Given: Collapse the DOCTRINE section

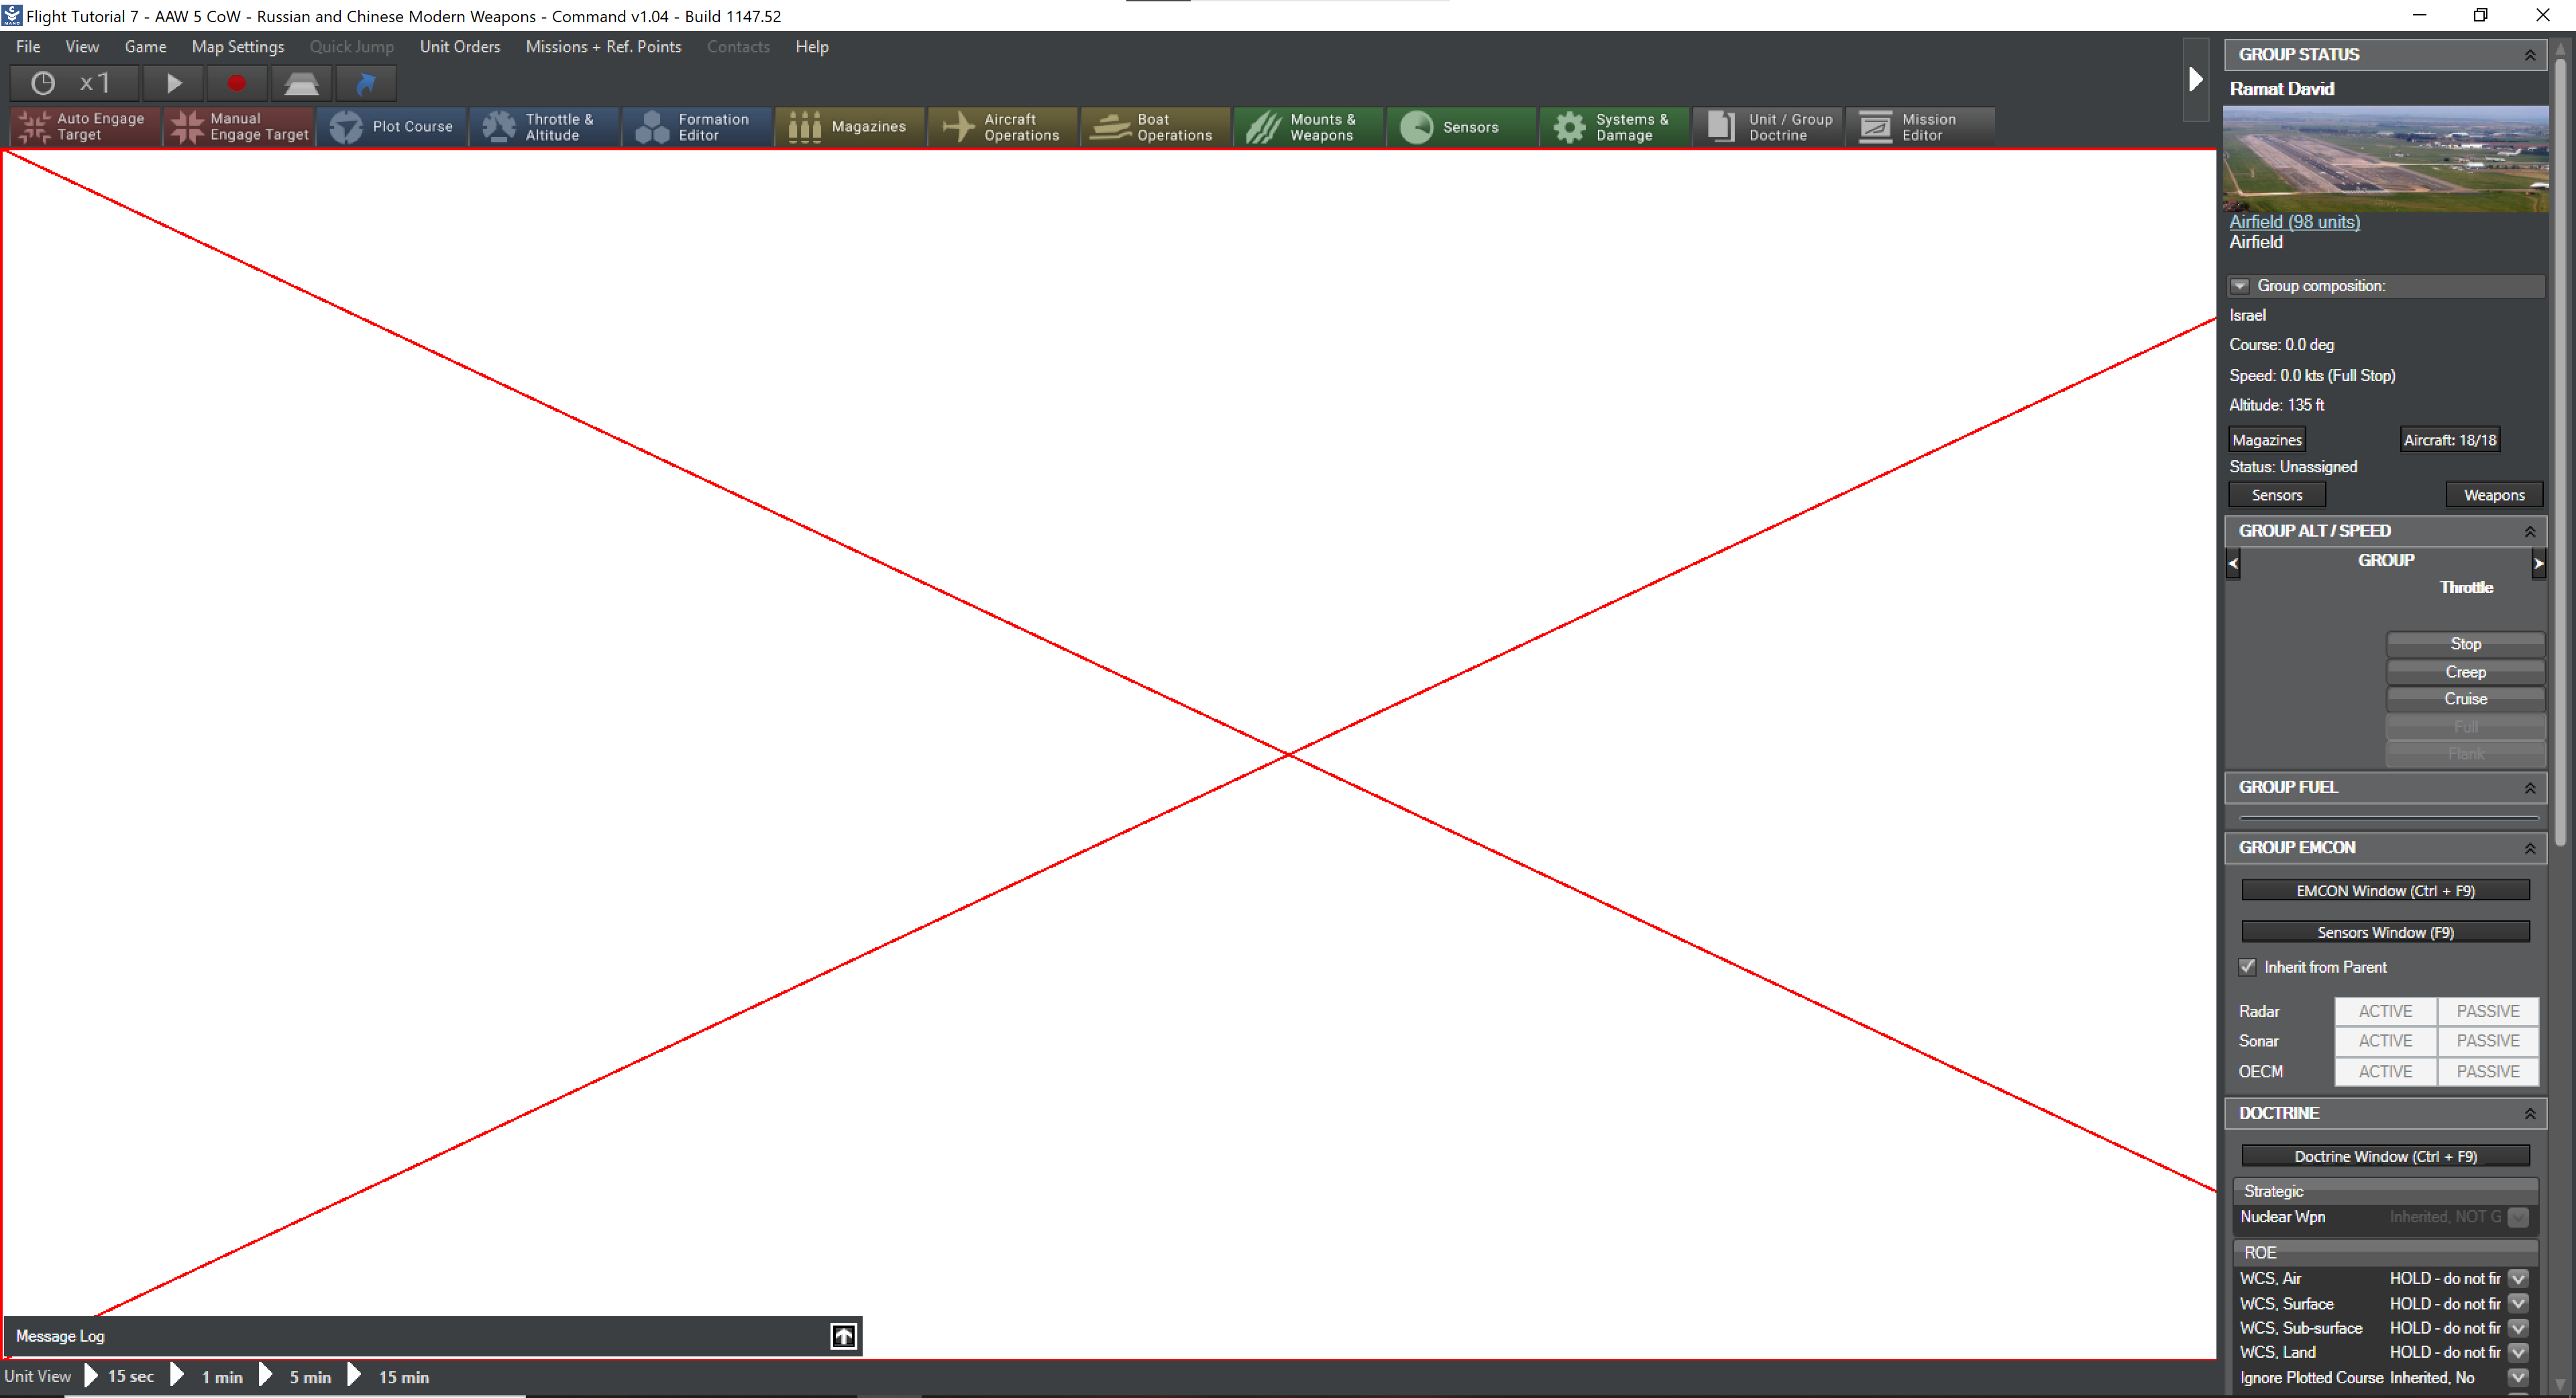Looking at the screenshot, I should click(2529, 1113).
